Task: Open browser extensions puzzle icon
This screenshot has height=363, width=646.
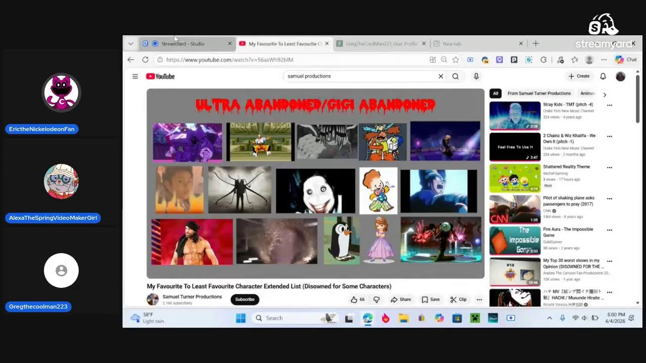Action: (544, 59)
